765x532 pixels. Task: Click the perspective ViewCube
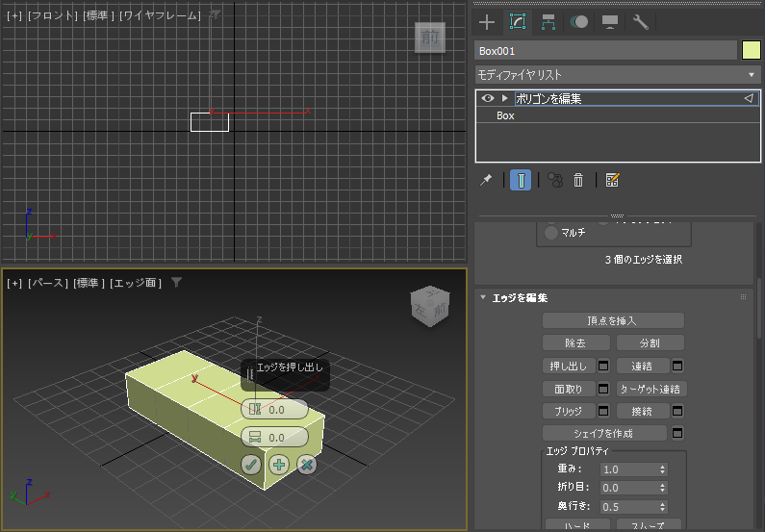(430, 306)
